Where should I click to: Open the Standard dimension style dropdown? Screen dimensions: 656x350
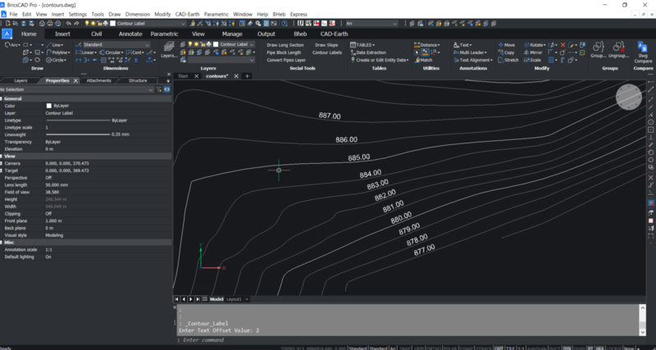point(115,44)
